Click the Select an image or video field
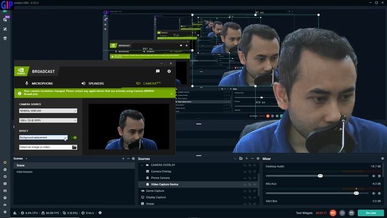This screenshot has width=387, height=218. pyautogui.click(x=45, y=147)
